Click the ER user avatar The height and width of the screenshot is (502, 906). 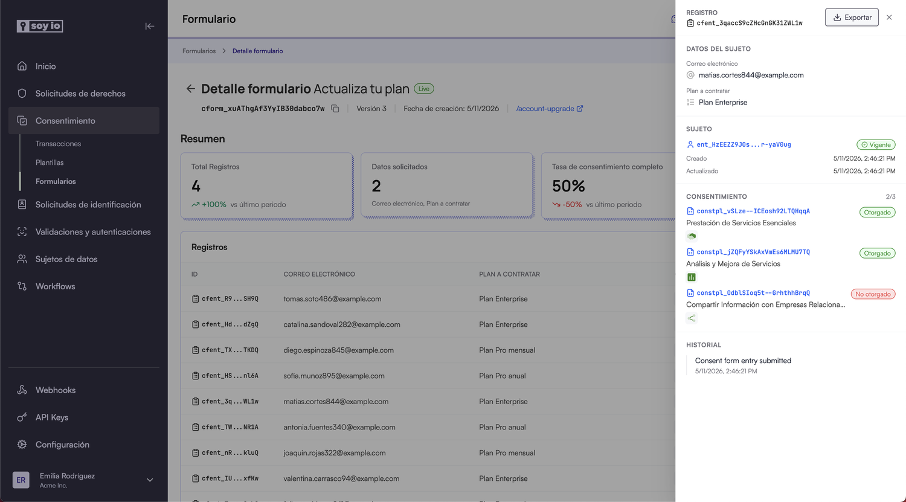[x=21, y=480]
